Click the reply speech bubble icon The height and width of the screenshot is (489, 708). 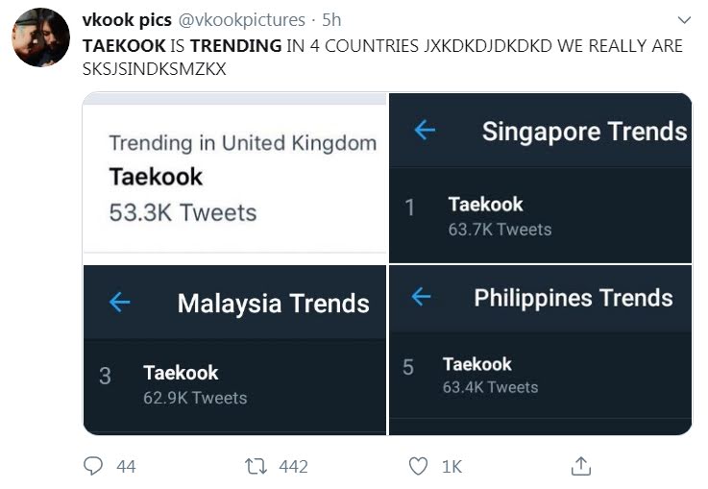pos(94,466)
